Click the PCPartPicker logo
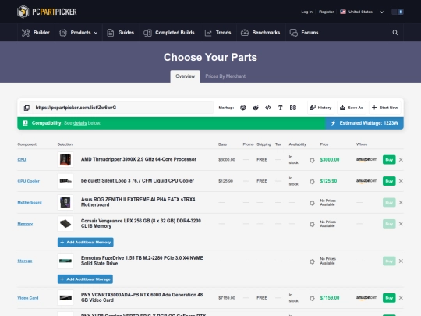Screen dimensions: 421x316 47,12
